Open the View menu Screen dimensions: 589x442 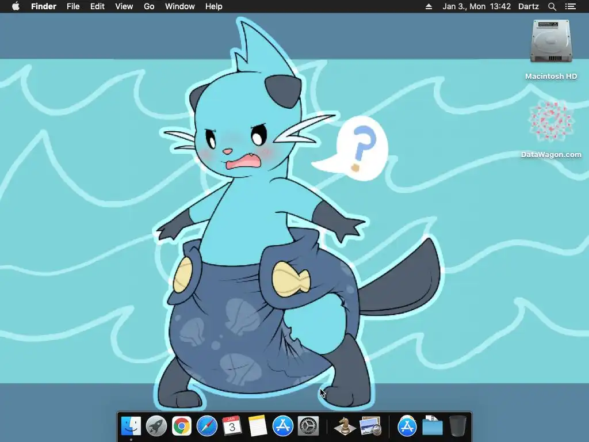124,6
